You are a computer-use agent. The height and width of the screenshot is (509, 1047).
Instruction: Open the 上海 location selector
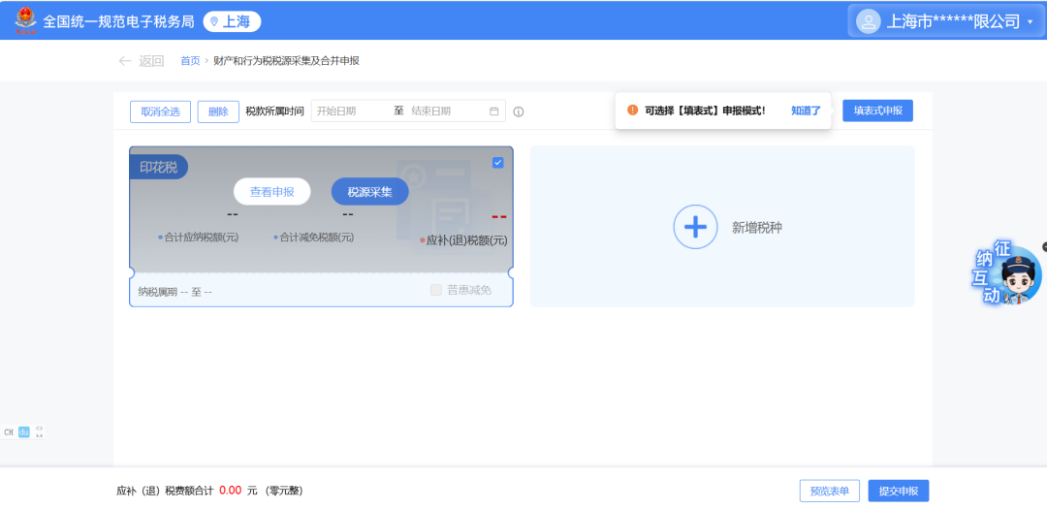[232, 21]
